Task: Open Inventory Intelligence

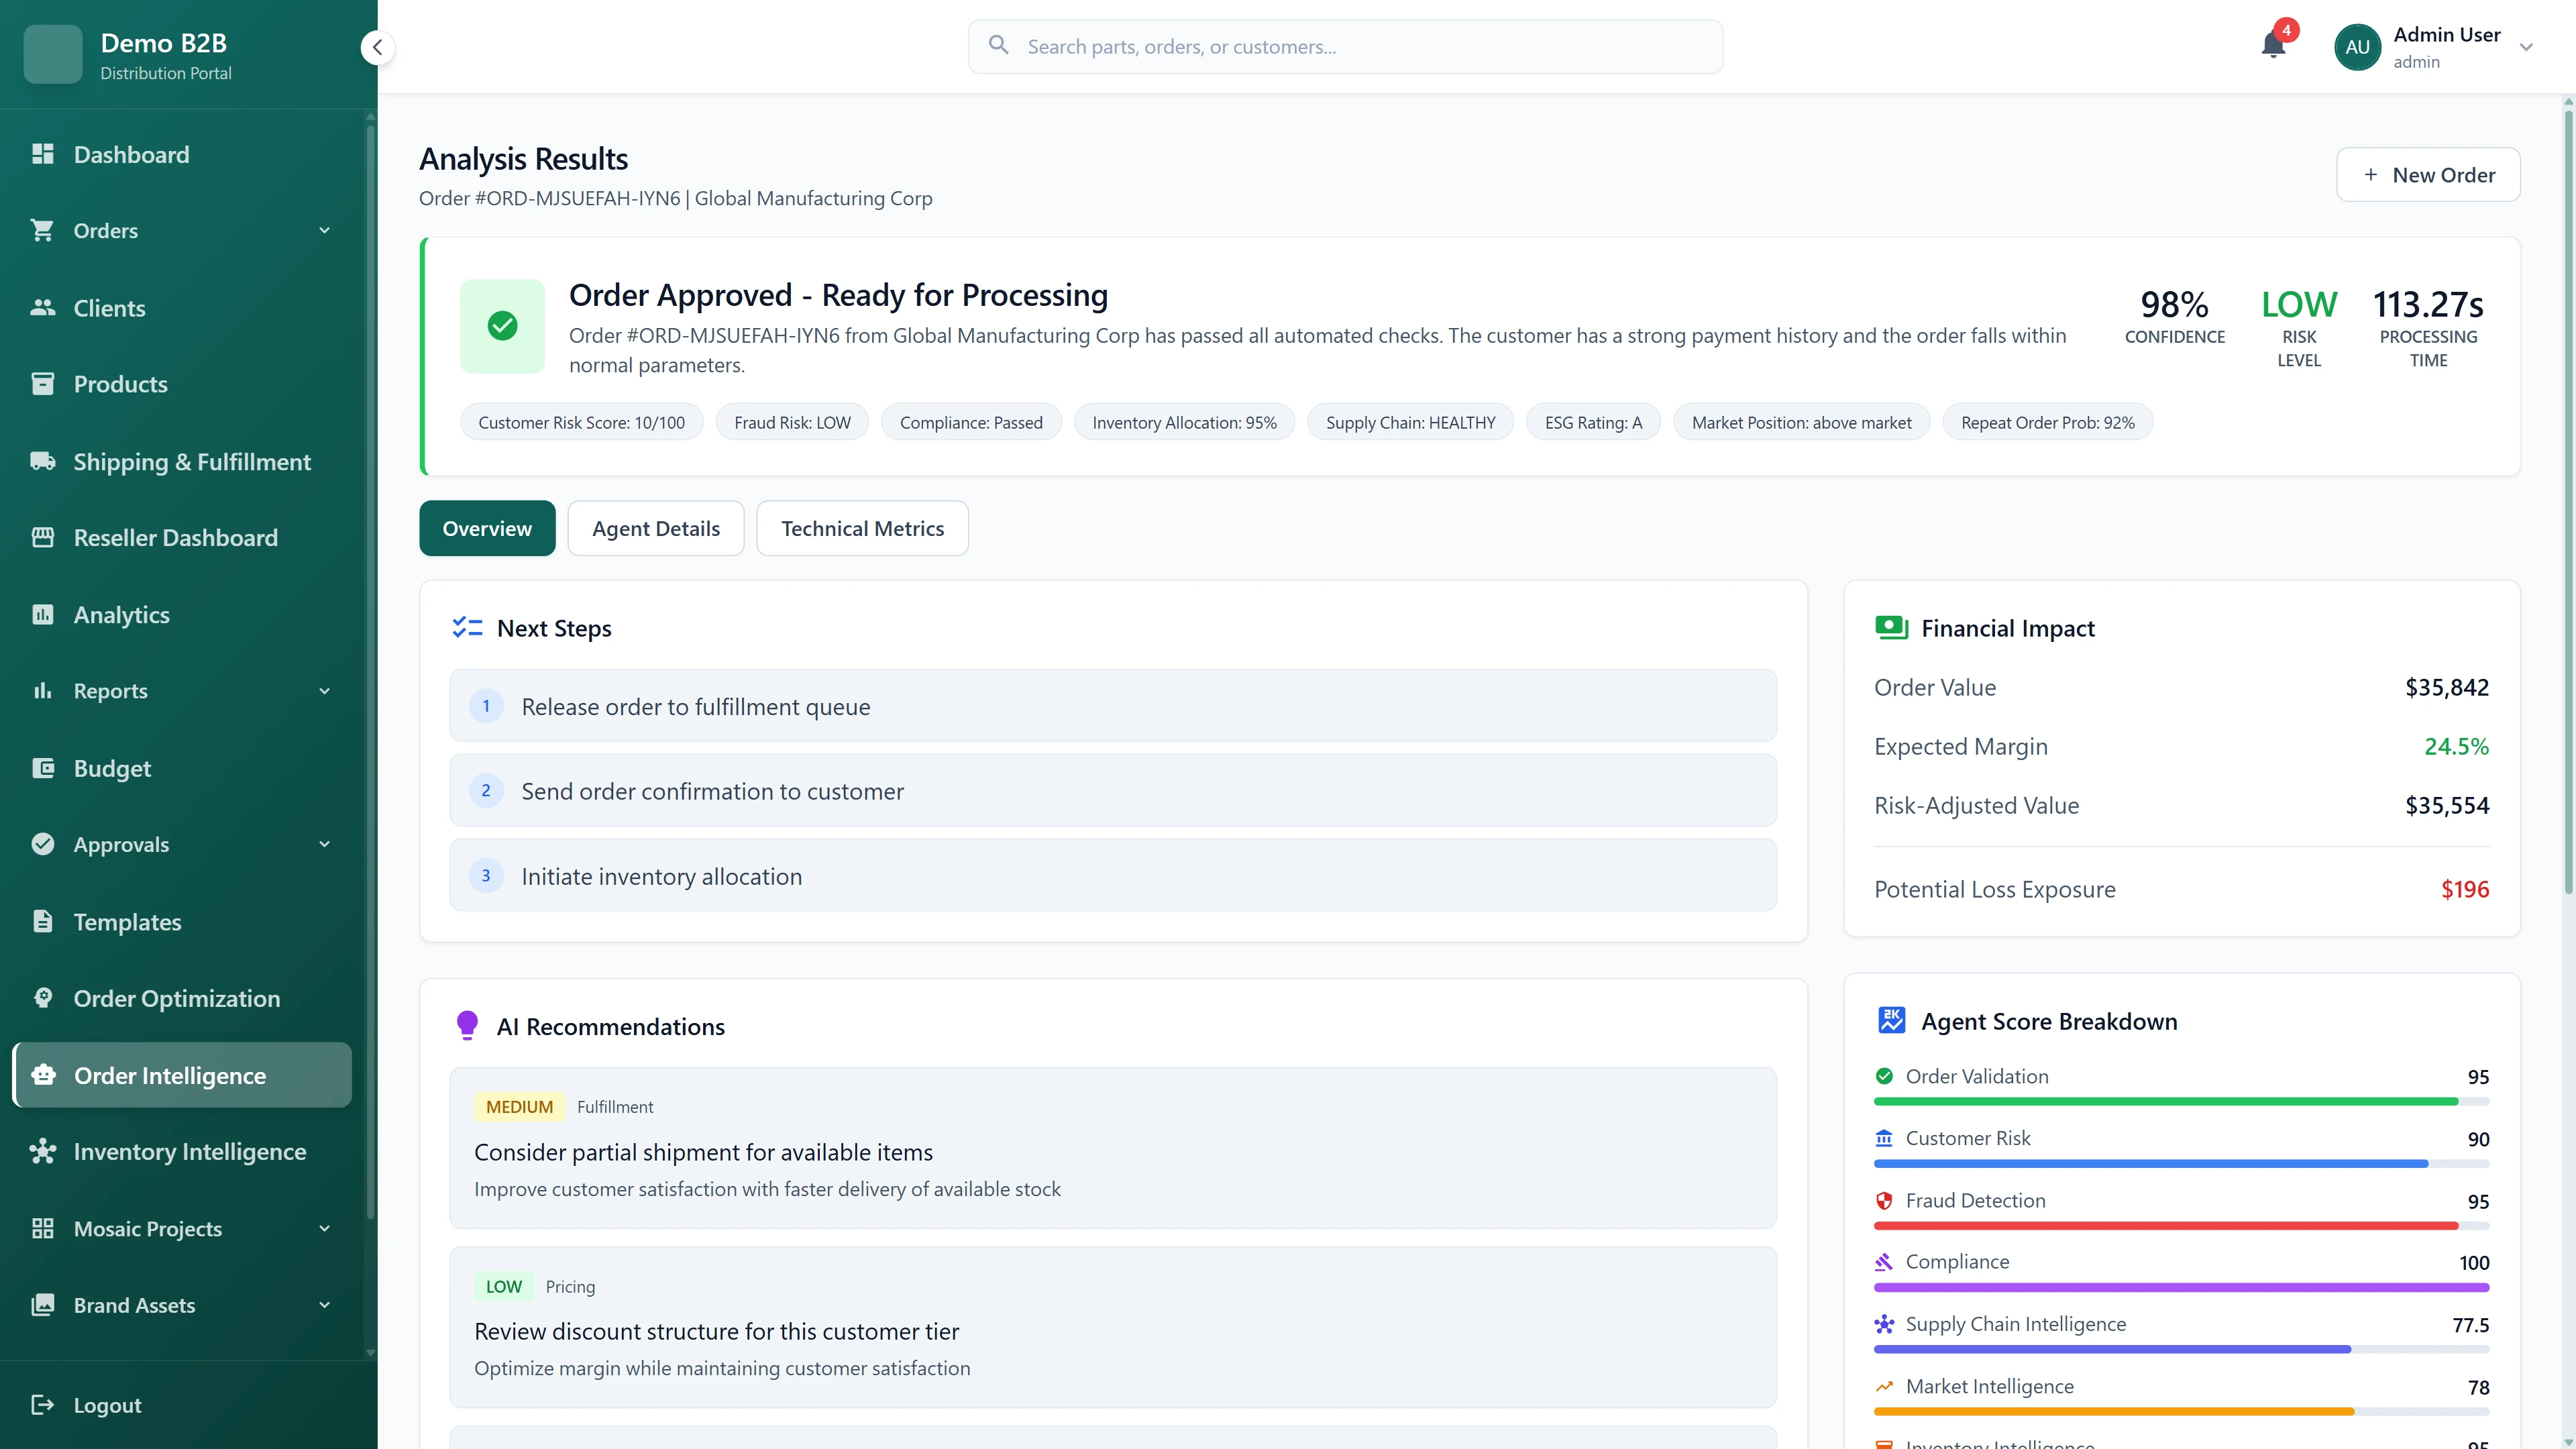Action: [x=190, y=1151]
